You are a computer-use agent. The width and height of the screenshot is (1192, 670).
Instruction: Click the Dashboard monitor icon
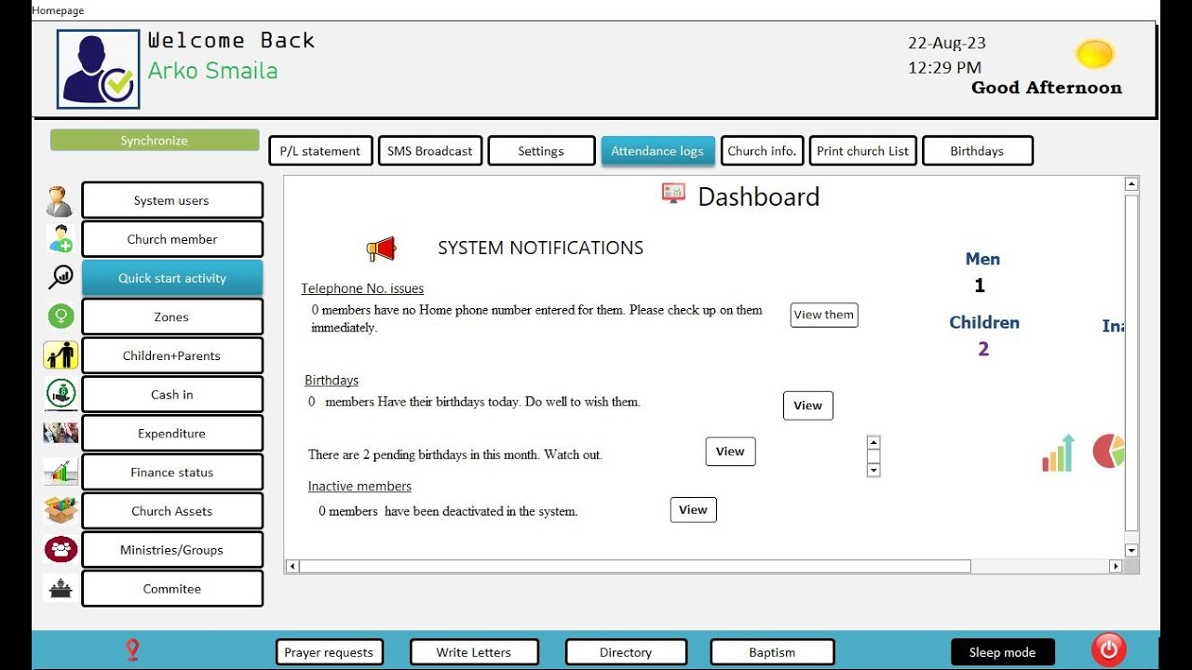click(x=673, y=194)
